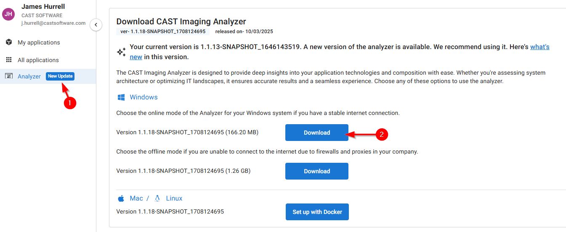Screen dimensions: 566x232
Task: Click the sparkle icon beside version notice
Action: click(x=121, y=52)
